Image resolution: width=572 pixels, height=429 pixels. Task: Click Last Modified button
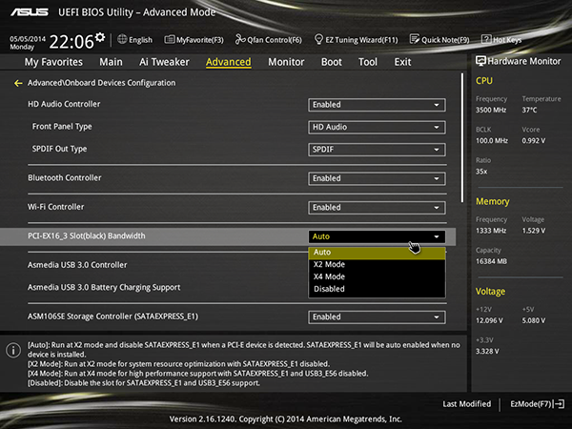[466, 404]
